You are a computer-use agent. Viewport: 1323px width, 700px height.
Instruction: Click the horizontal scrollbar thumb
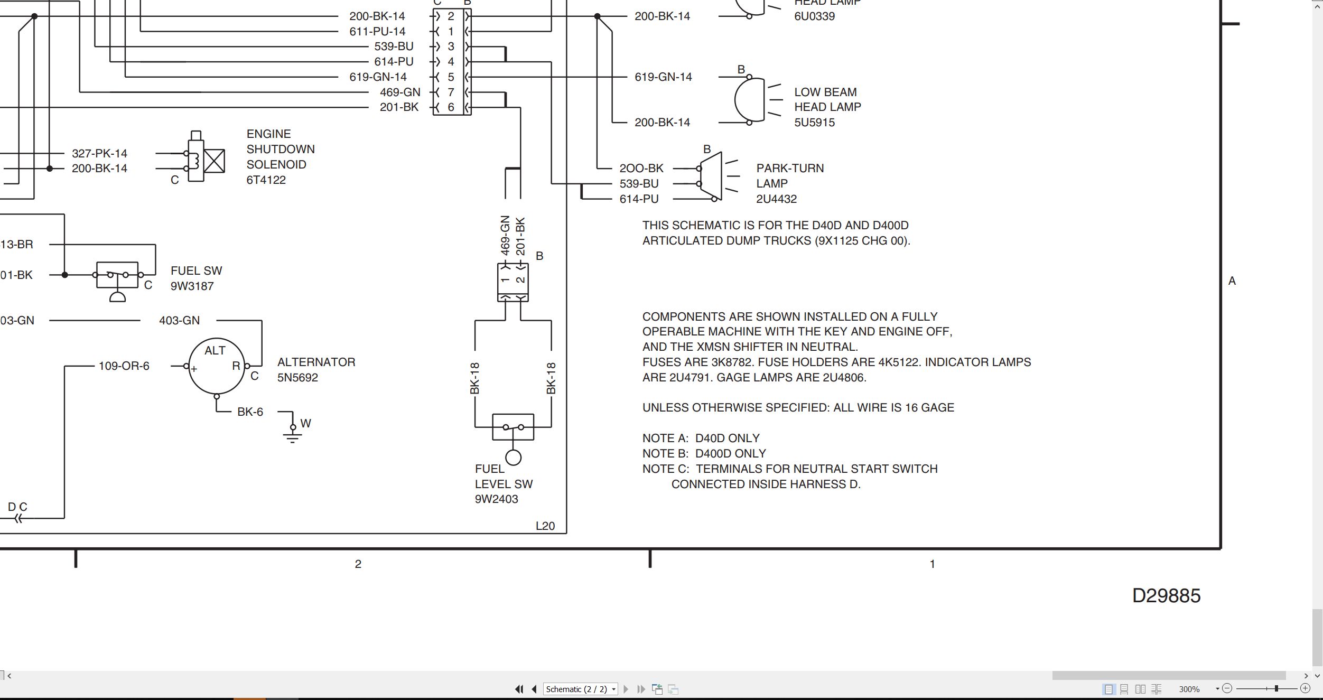click(1169, 676)
